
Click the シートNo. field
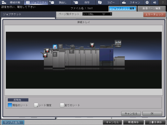click(97, 14)
